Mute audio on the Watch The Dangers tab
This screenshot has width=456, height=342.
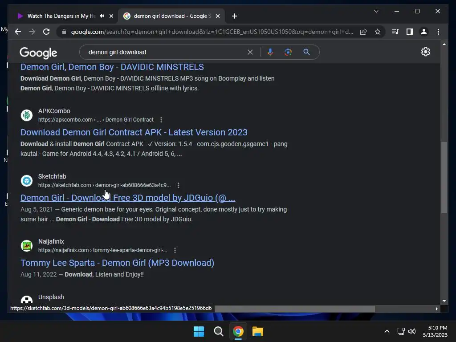point(102,16)
